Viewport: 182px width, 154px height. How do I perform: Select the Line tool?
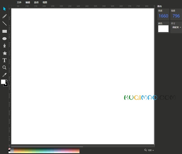[x=5, y=23]
